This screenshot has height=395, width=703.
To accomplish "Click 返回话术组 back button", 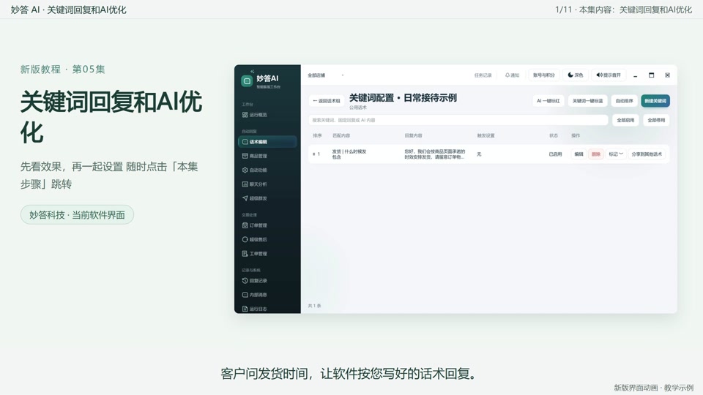I will (x=327, y=101).
